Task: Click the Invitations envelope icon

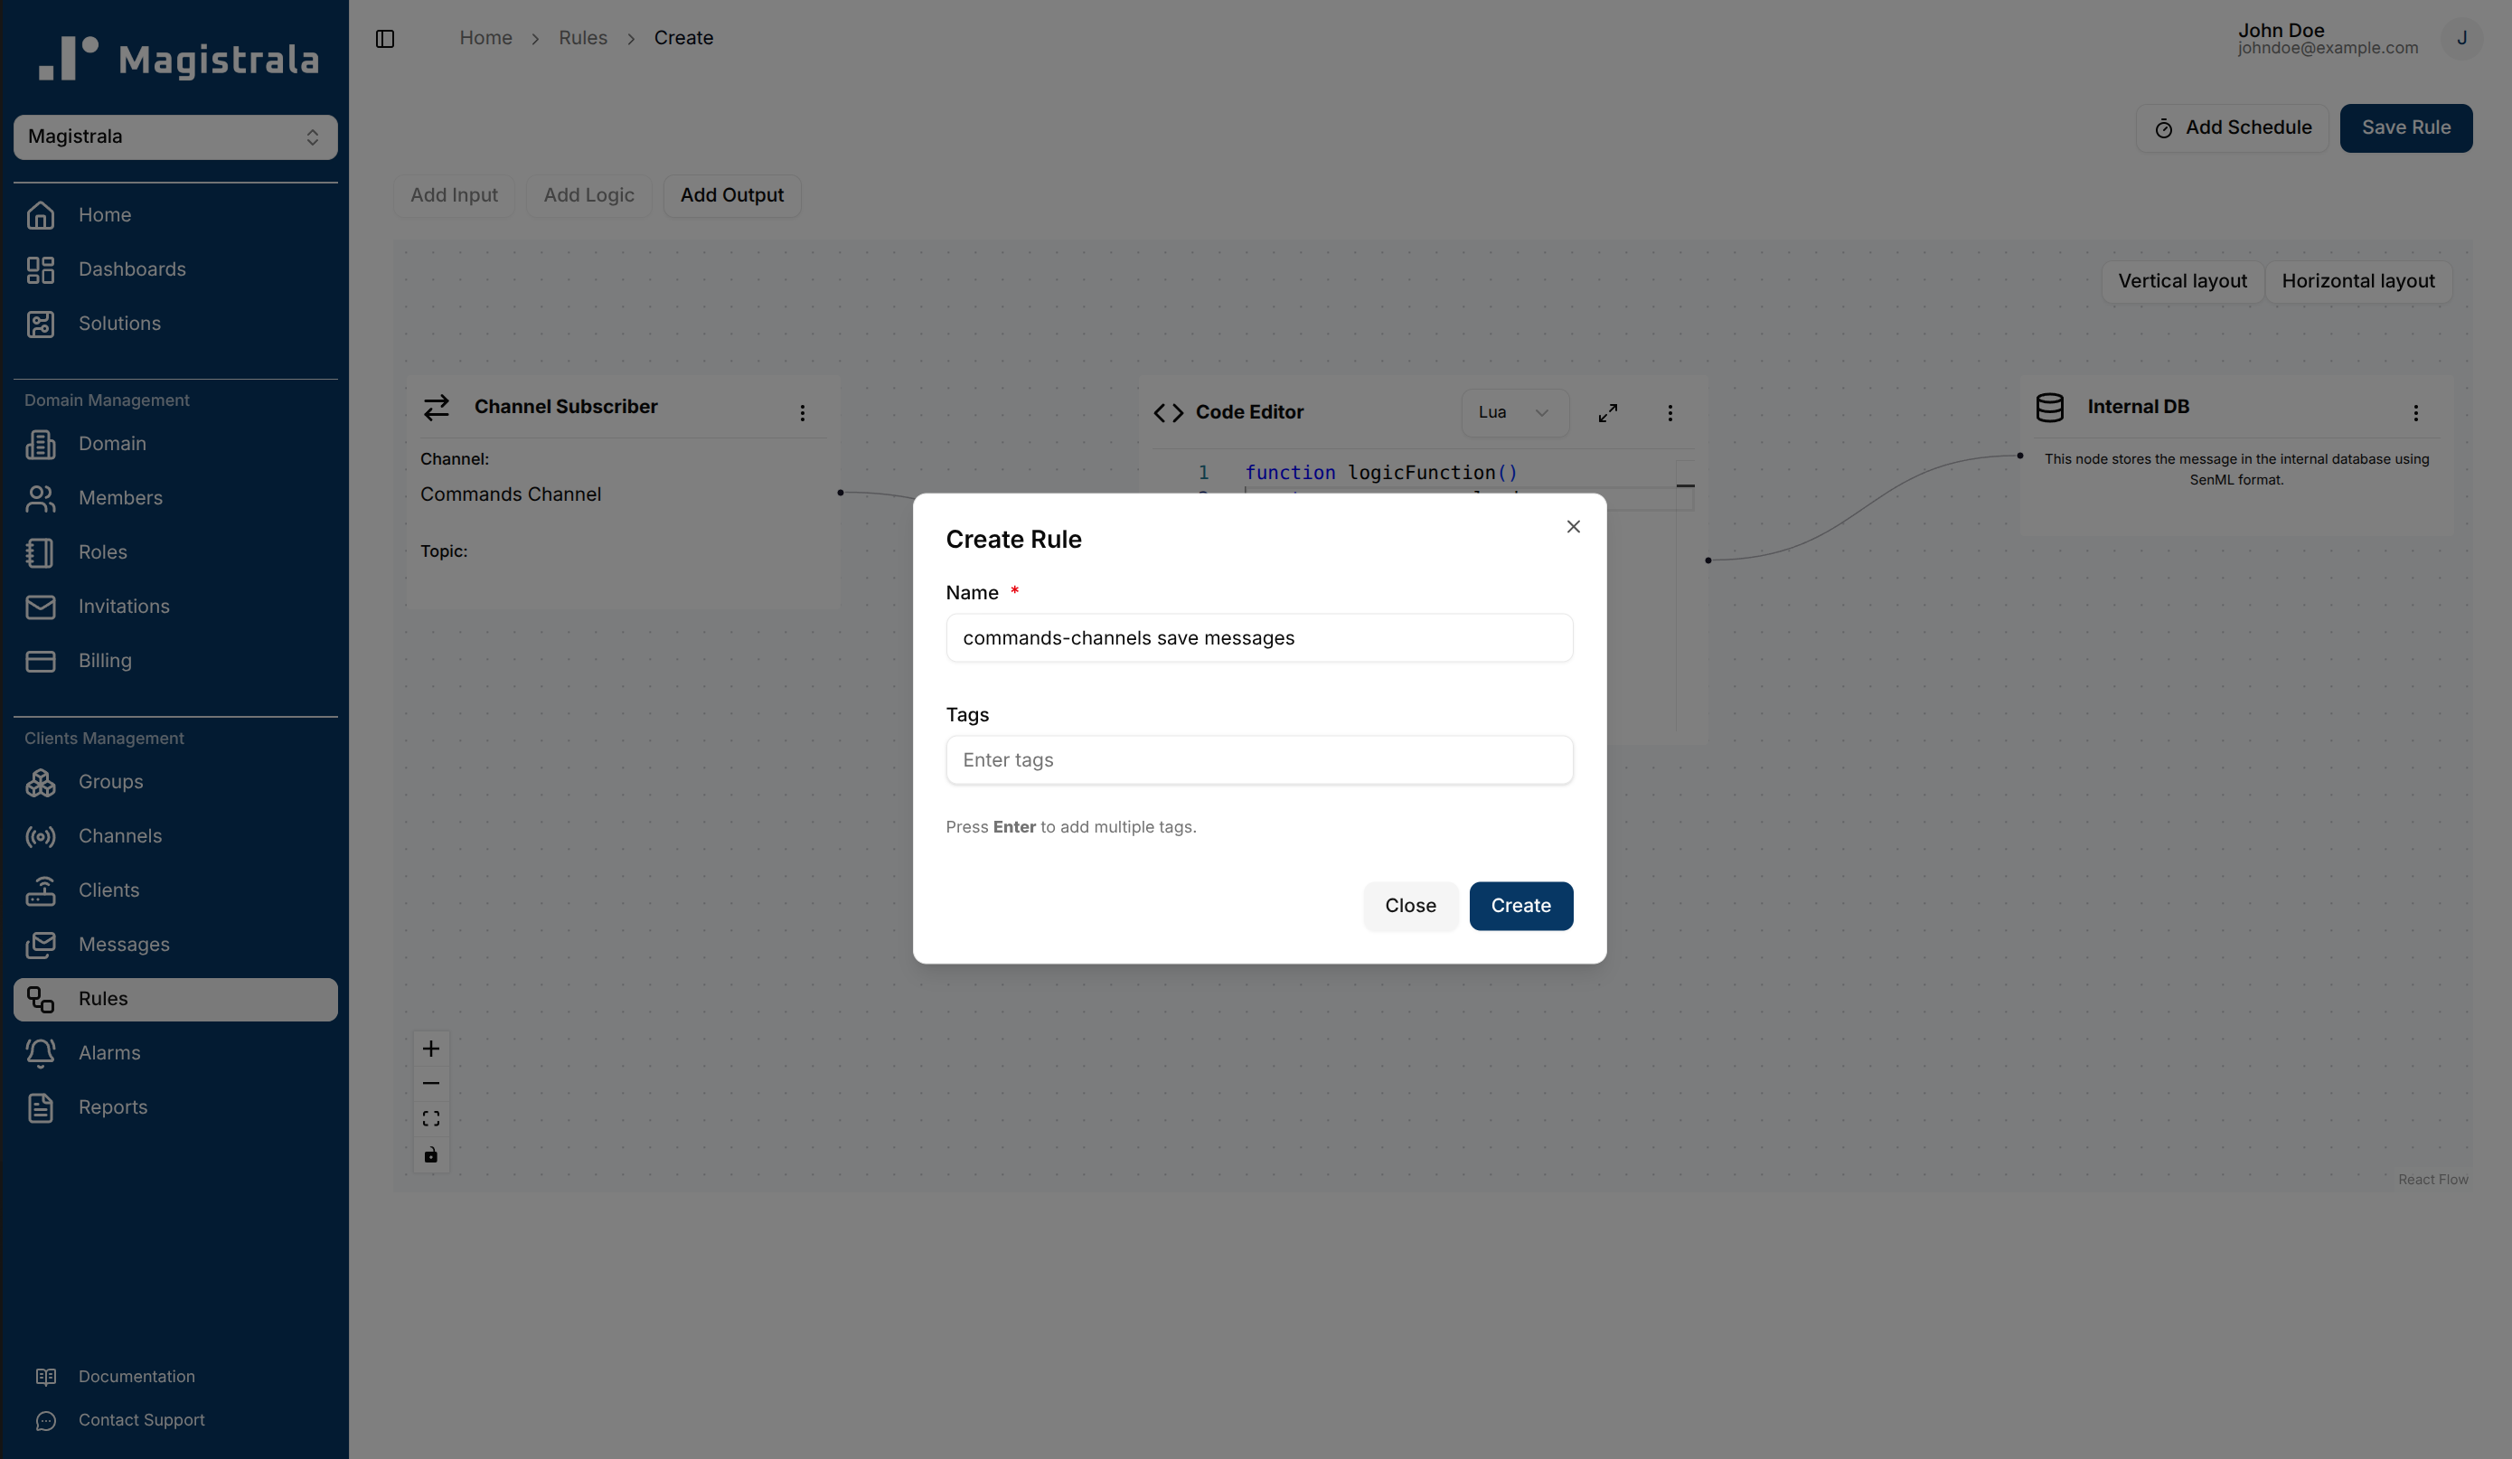Action: coord(41,607)
